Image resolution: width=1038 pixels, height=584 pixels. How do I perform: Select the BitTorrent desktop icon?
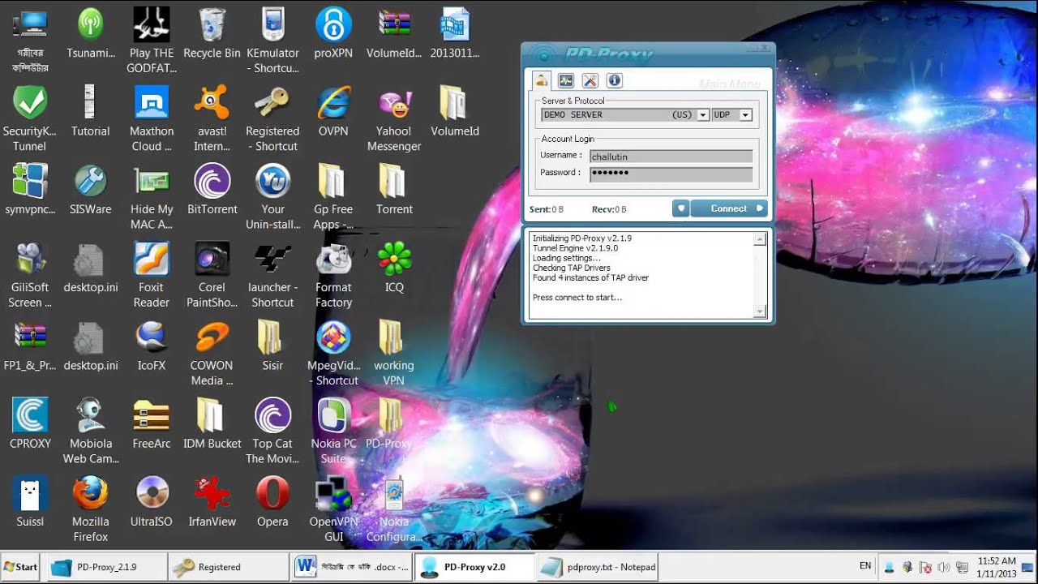(212, 188)
